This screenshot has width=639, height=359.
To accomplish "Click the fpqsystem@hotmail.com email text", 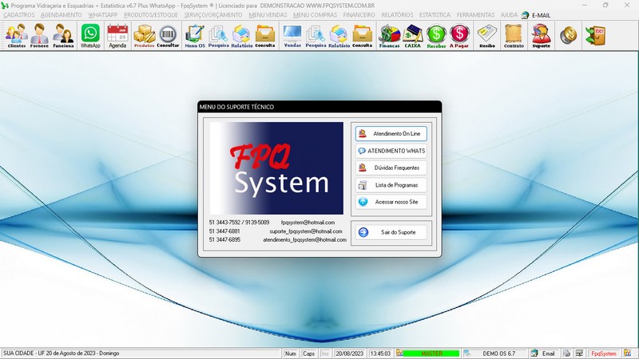I will tap(308, 223).
